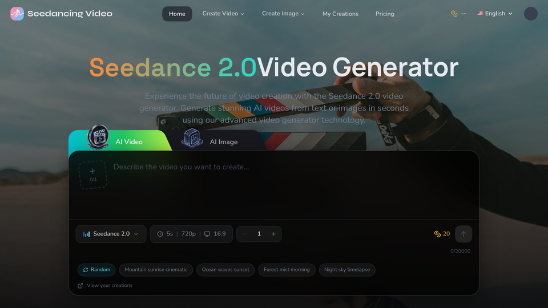The height and width of the screenshot is (308, 548).
Task: Decrease the video count with minus
Action: [244, 234]
